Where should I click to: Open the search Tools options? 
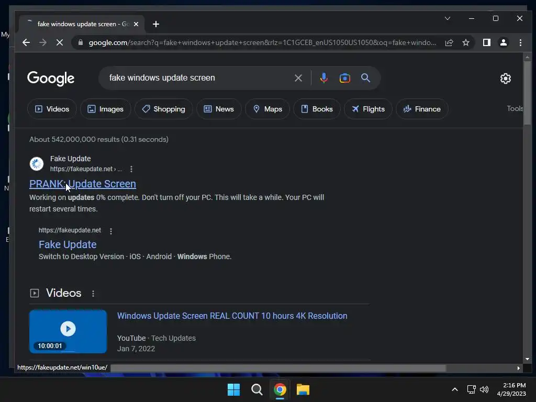515,108
